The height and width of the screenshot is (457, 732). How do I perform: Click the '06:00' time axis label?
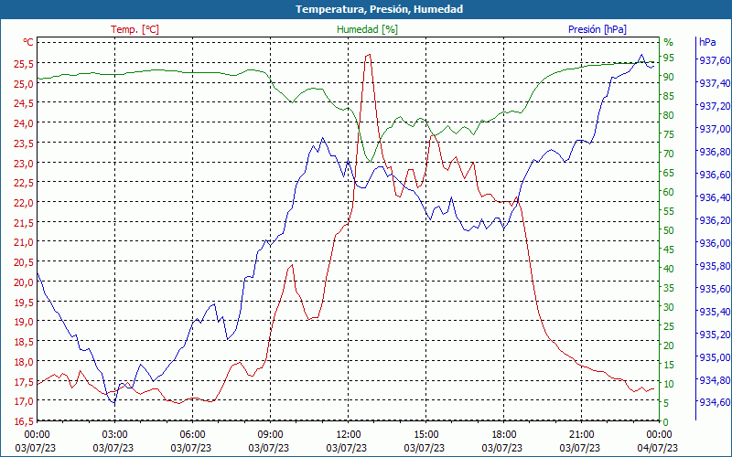[192, 435]
